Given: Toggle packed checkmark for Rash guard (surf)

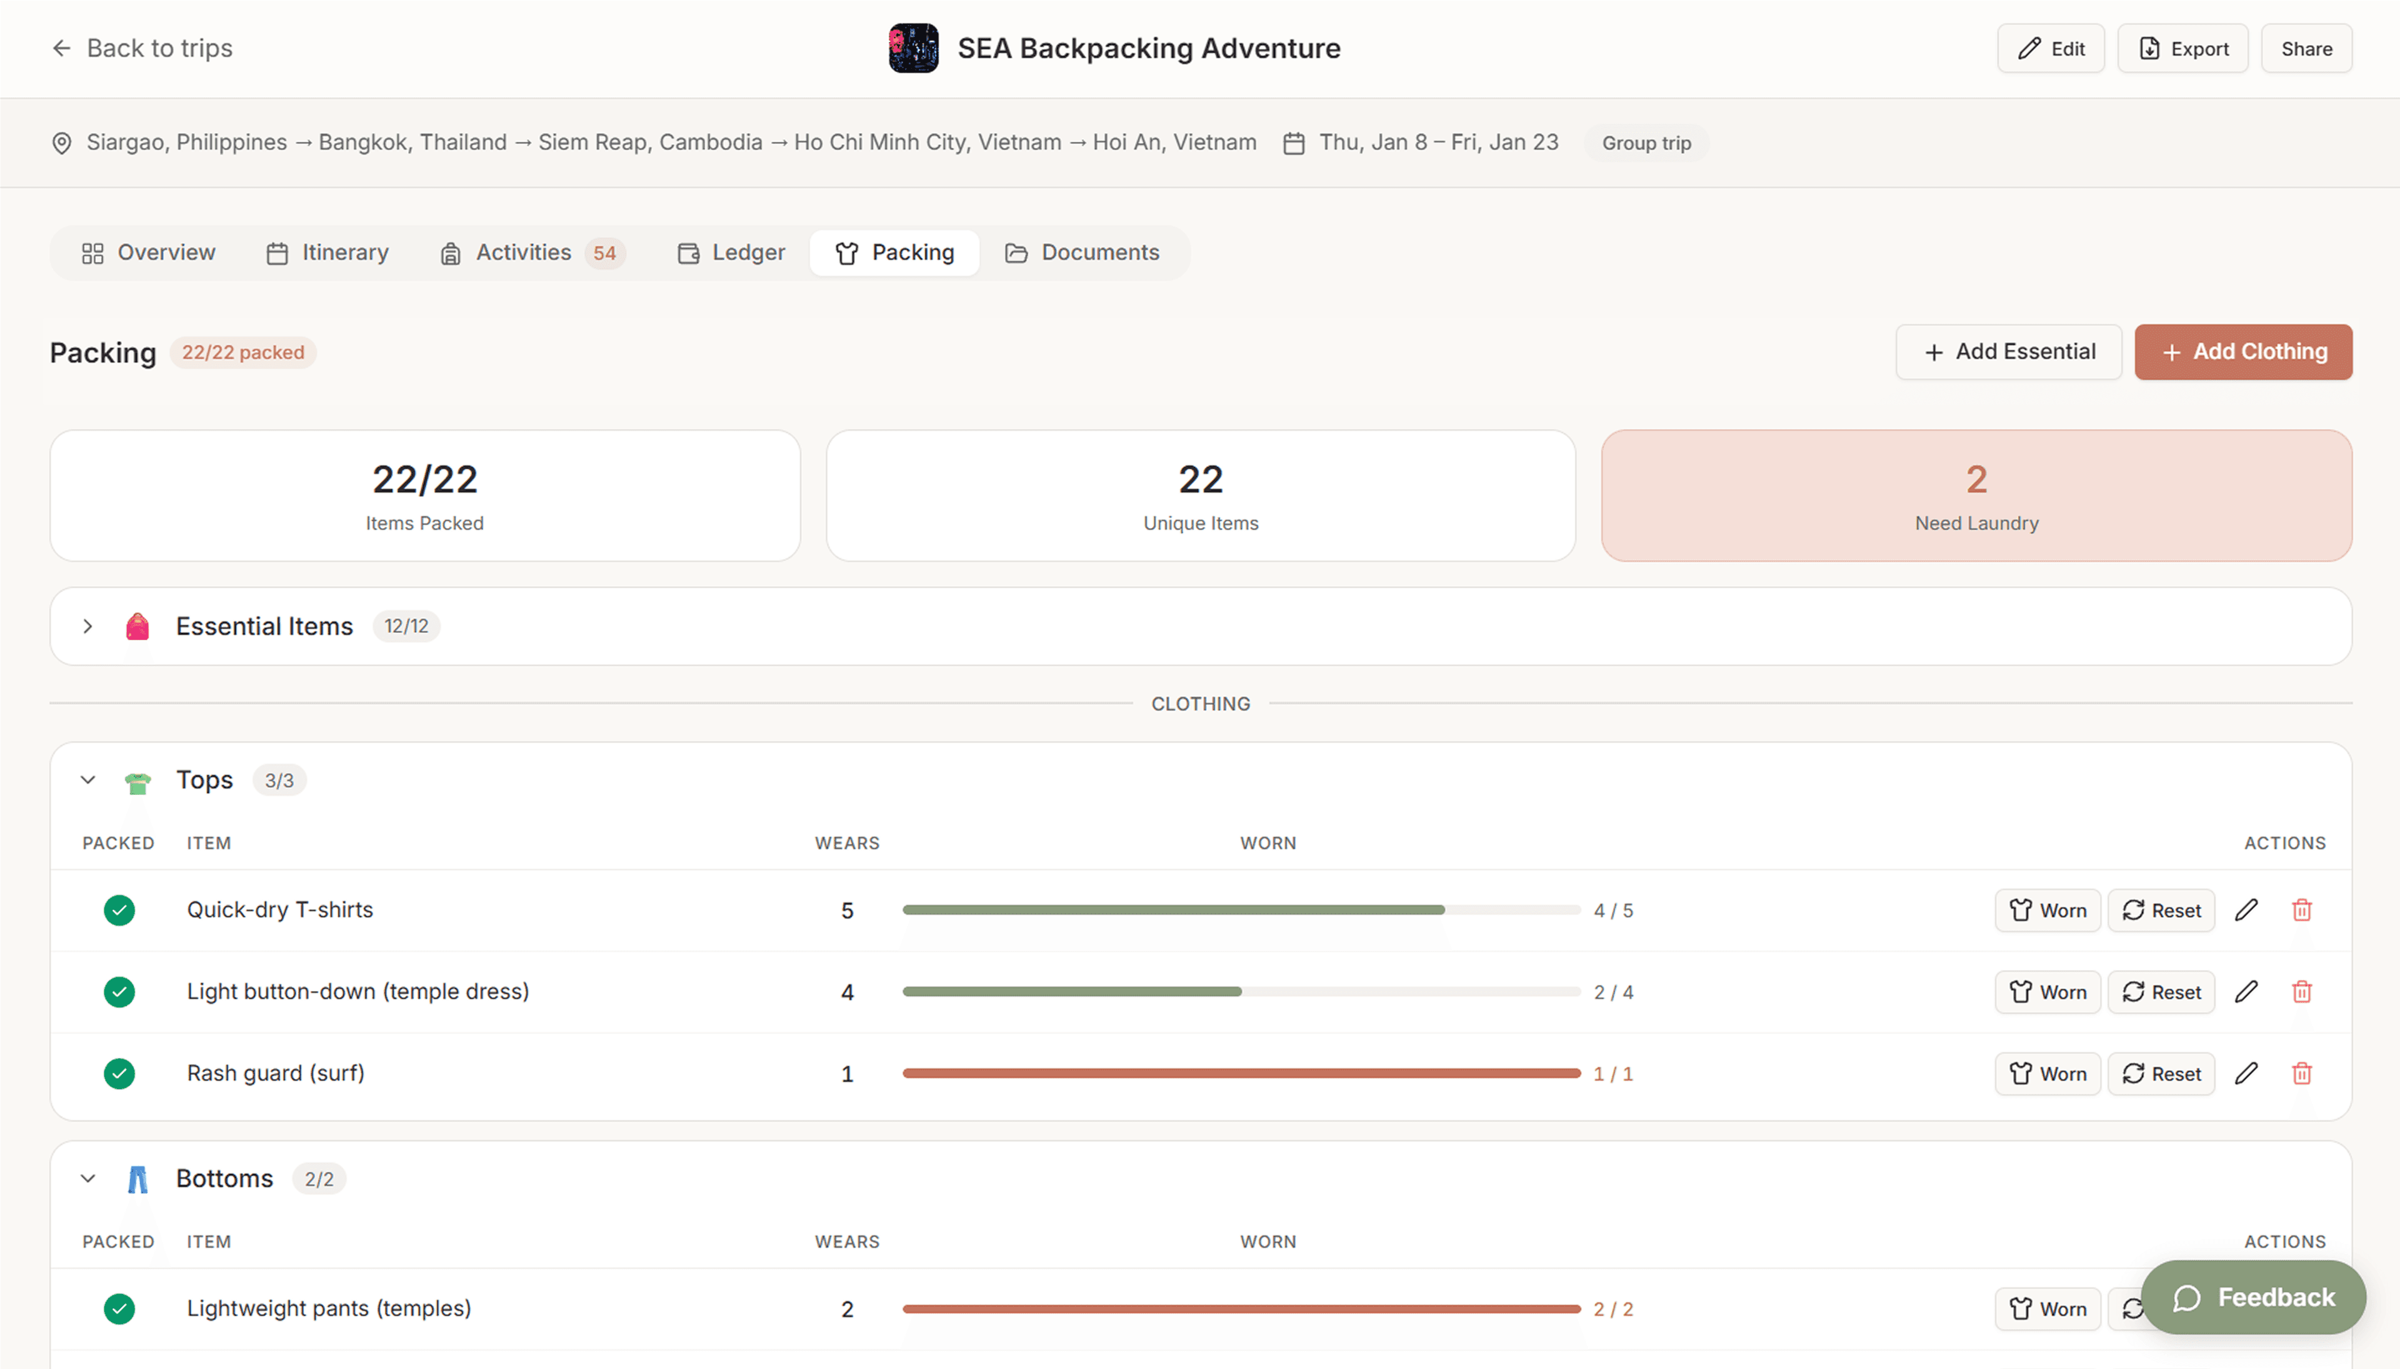Looking at the screenshot, I should 119,1073.
